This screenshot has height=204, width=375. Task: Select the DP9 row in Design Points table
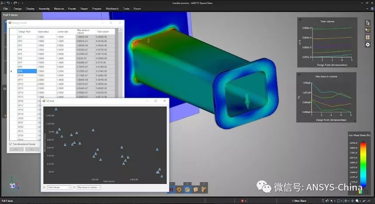(x=62, y=71)
